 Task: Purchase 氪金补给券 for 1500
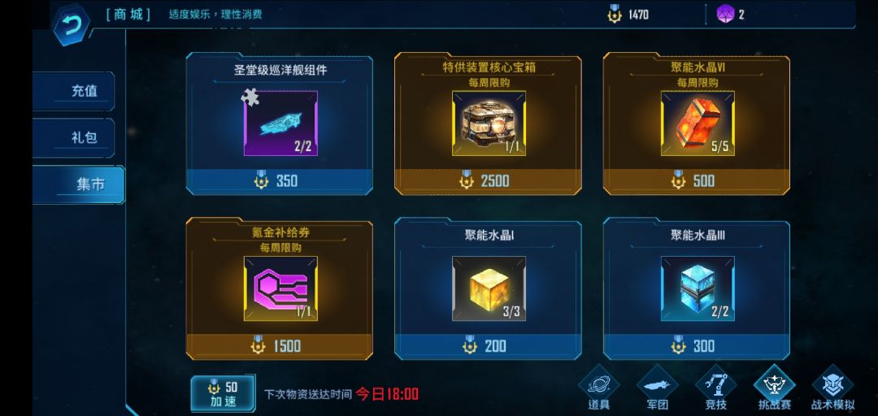pos(280,347)
